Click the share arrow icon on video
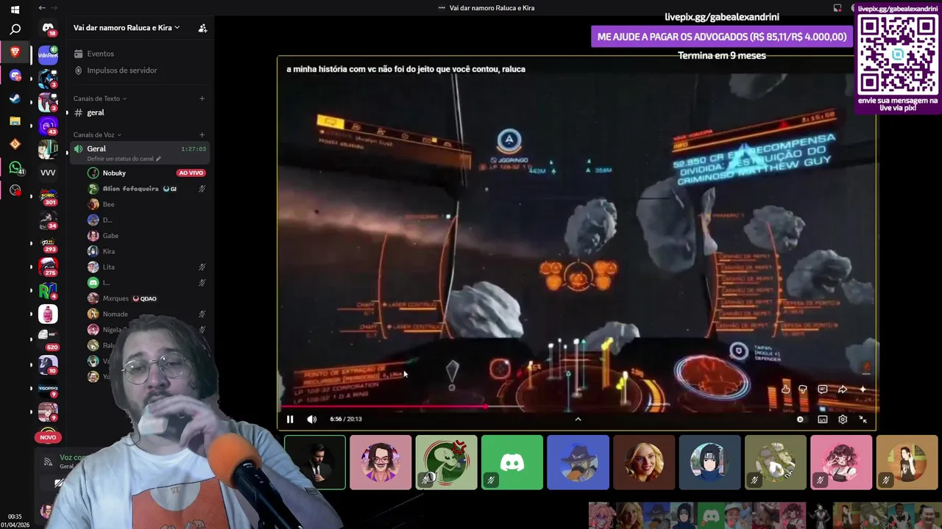Screen dimensions: 942x529 point(843,389)
